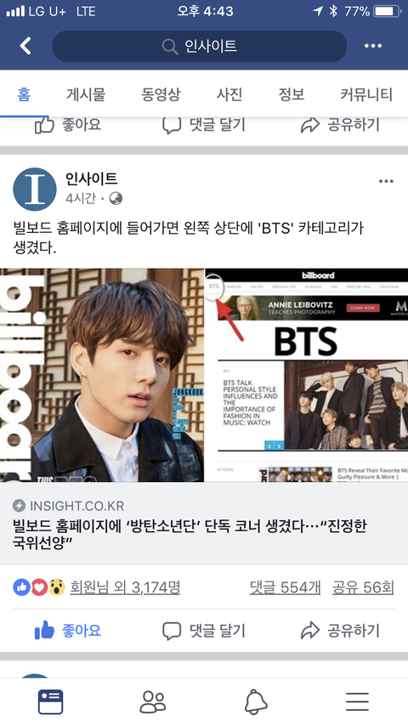Tap 공유하기 under the BTS post
Viewport: 408px width, 726px height.
[x=340, y=631]
